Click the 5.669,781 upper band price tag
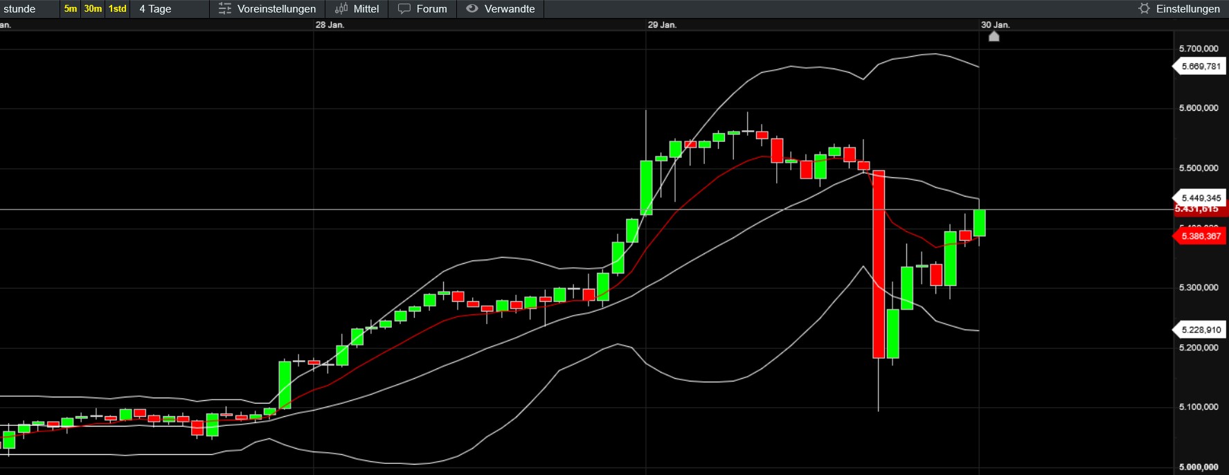 (x=1200, y=66)
